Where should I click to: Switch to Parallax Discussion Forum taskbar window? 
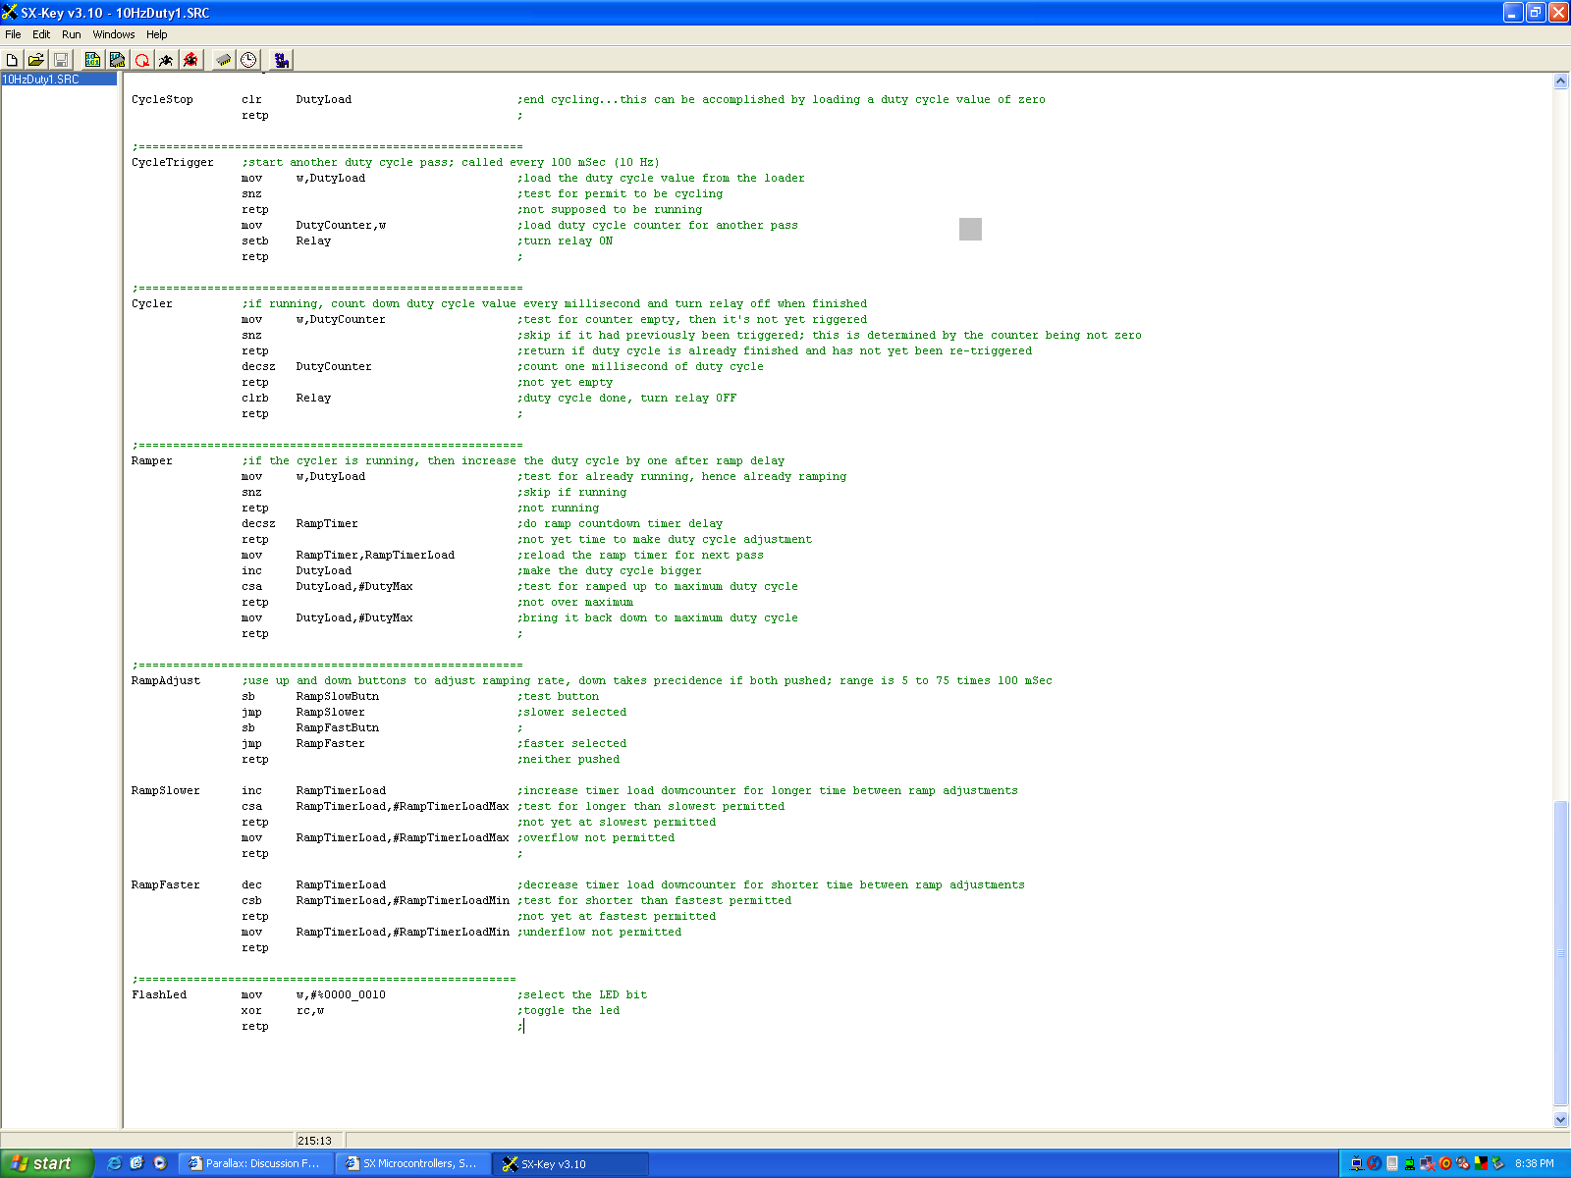pos(255,1163)
